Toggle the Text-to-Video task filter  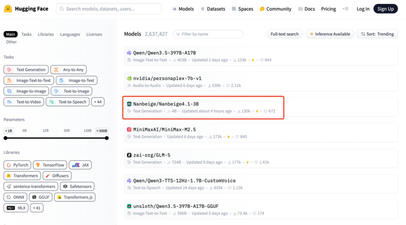24,102
